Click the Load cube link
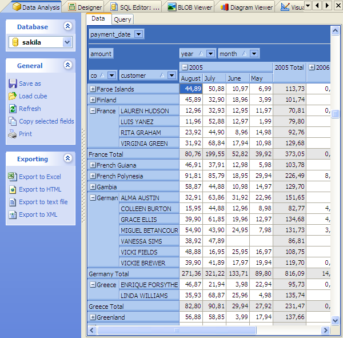343x338 pixels. coord(33,96)
